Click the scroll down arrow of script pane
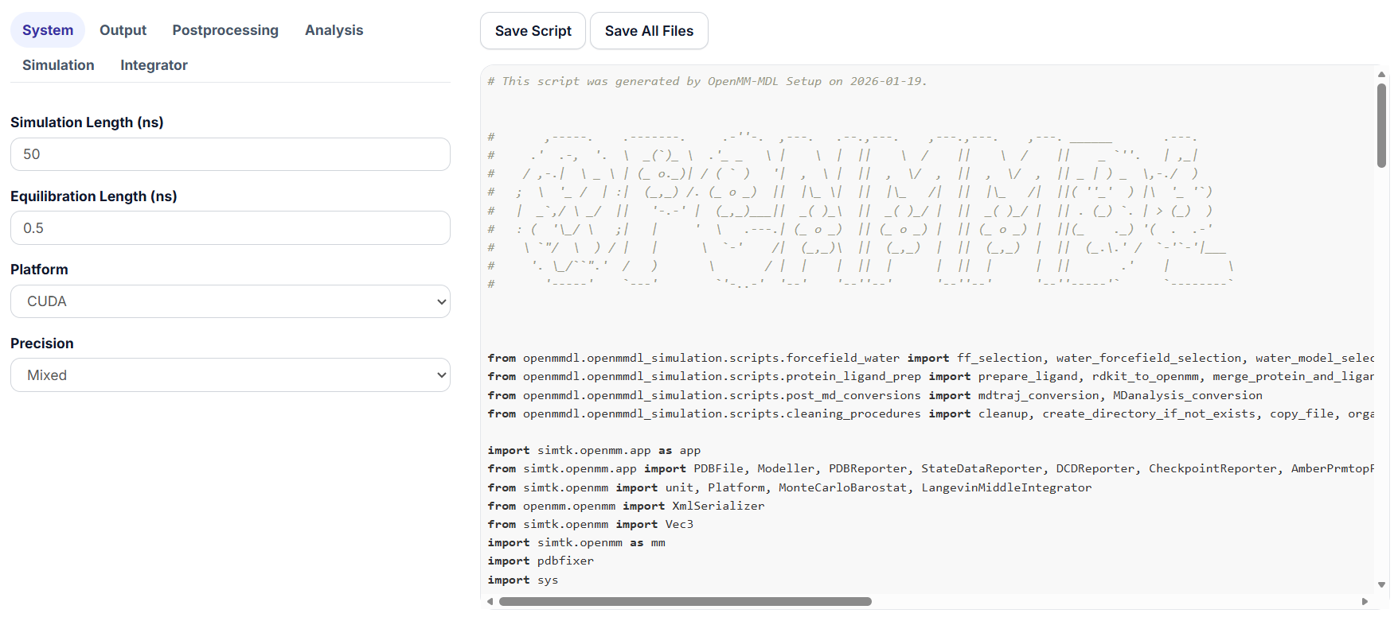Image resolution: width=1398 pixels, height=621 pixels. (x=1381, y=584)
